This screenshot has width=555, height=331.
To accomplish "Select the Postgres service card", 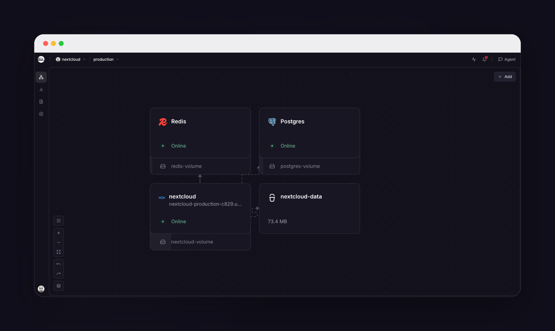I will coord(309,133).
